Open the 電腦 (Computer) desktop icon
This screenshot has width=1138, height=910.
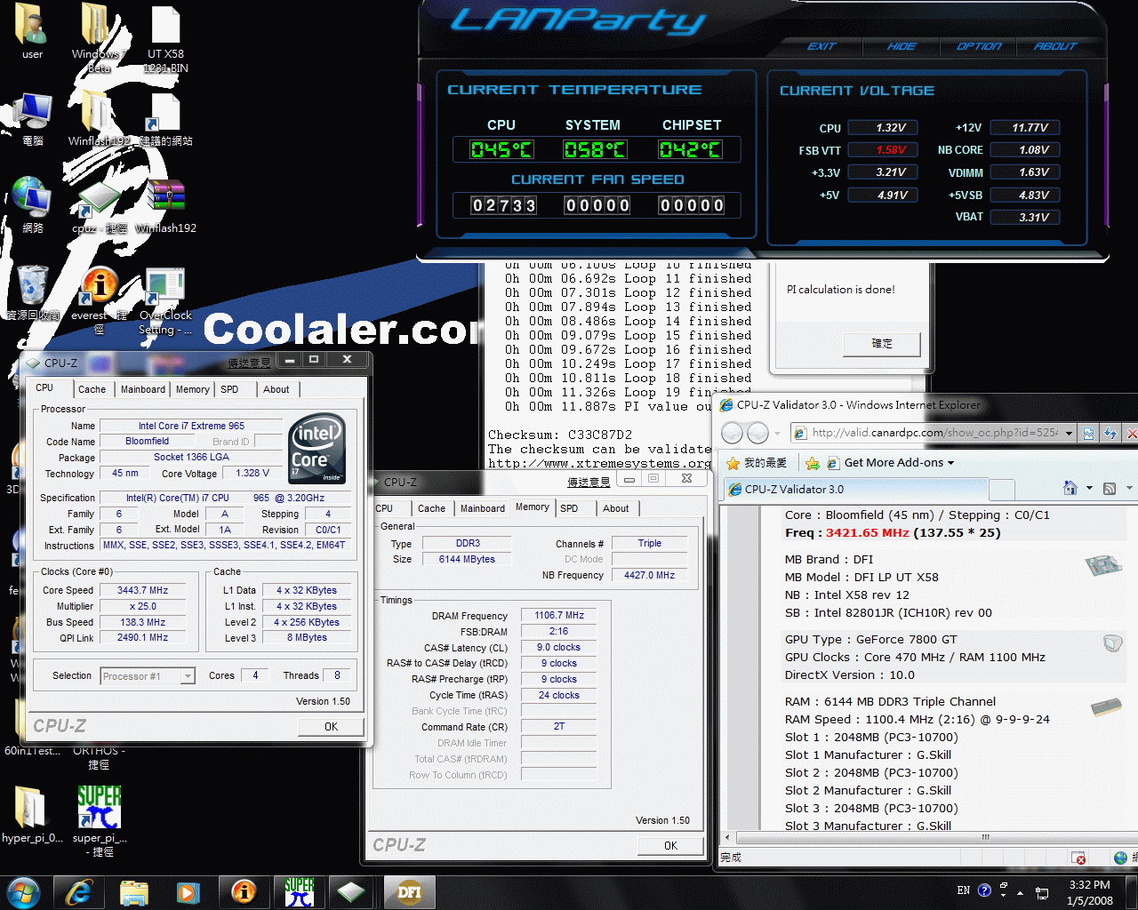[x=32, y=119]
